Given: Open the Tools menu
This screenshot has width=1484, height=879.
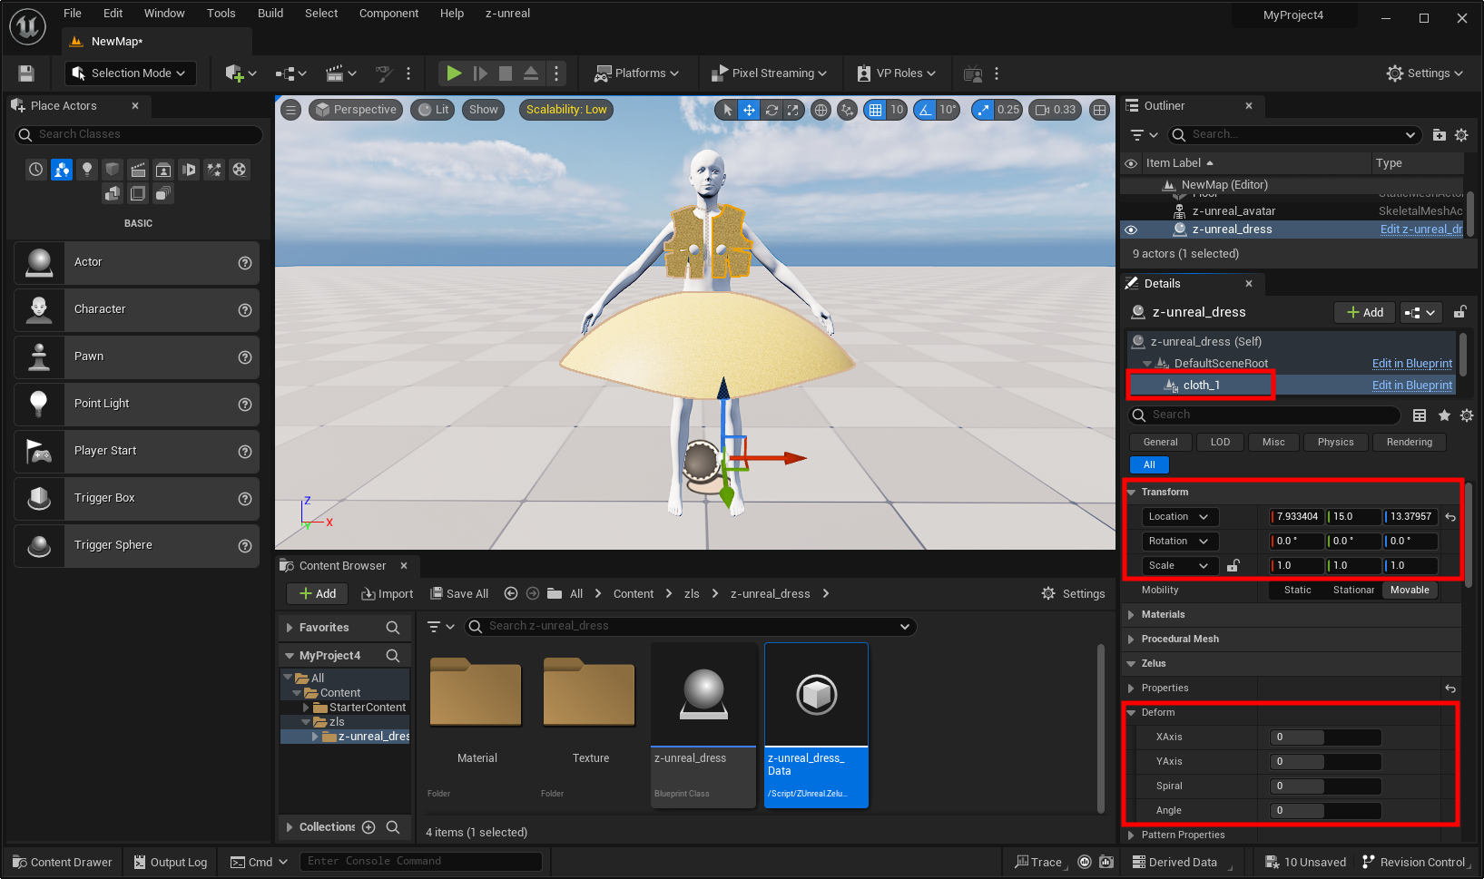Looking at the screenshot, I should tap(221, 14).
